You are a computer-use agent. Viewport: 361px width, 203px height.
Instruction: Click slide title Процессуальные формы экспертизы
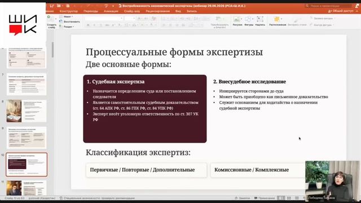click(174, 52)
